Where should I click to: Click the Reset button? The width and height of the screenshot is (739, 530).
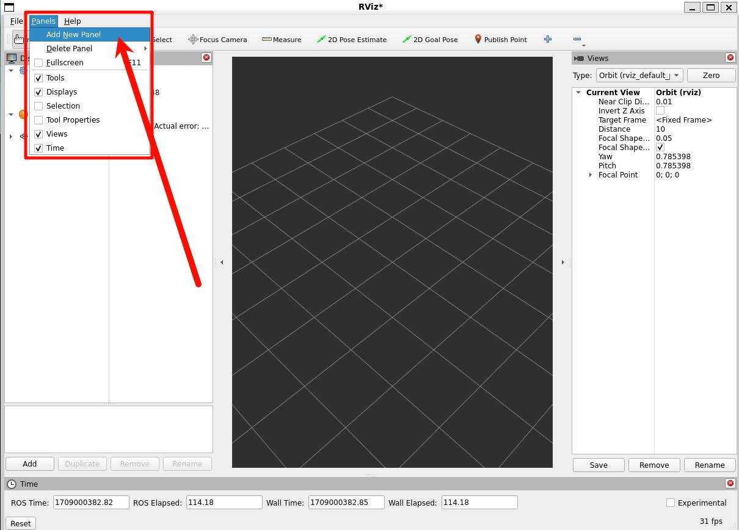[20, 523]
